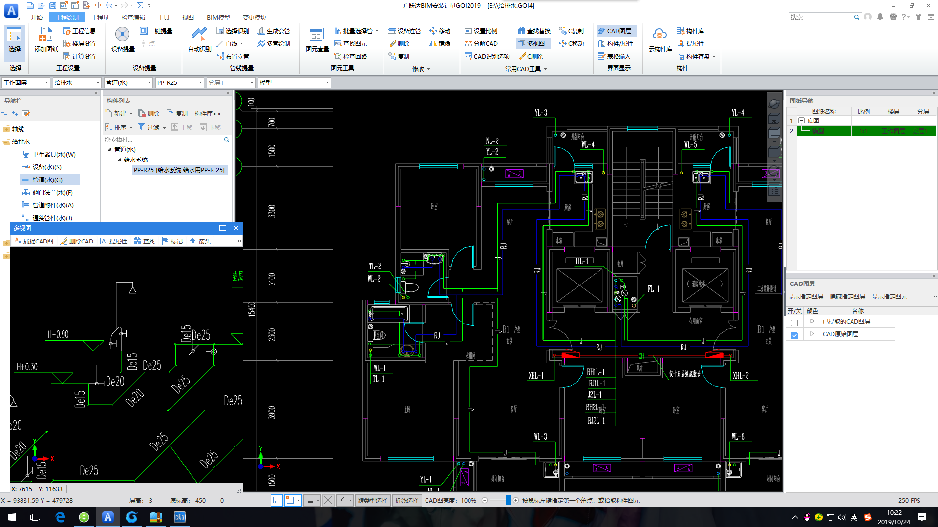This screenshot has height=527, width=938.
Task: Switch to the 工程量 ribbon tab
Action: 100,17
